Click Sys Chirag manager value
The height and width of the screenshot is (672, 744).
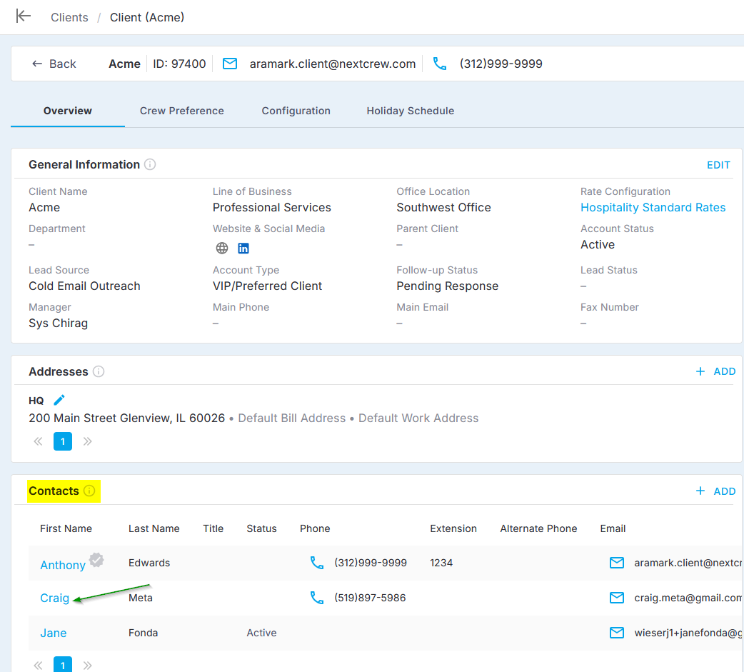pyautogui.click(x=58, y=324)
